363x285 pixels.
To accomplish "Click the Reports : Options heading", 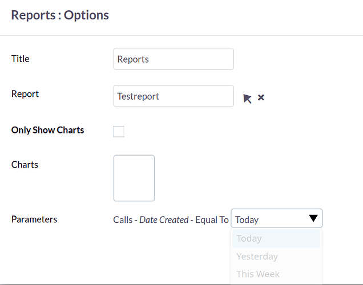I will pyautogui.click(x=60, y=15).
